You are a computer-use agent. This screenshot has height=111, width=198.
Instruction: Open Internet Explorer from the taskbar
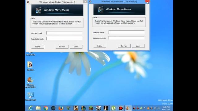31,108
